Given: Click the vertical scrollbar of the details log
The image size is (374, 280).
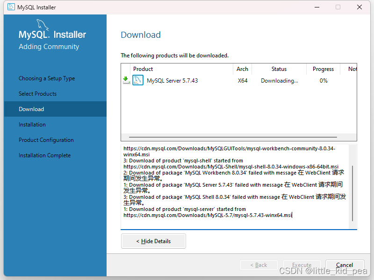Looking at the screenshot, I should pos(352,193).
